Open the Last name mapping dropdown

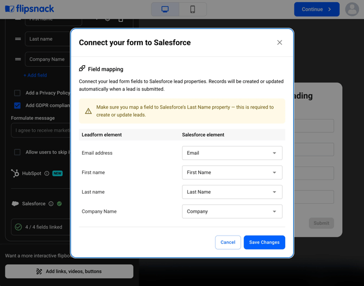[232, 192]
